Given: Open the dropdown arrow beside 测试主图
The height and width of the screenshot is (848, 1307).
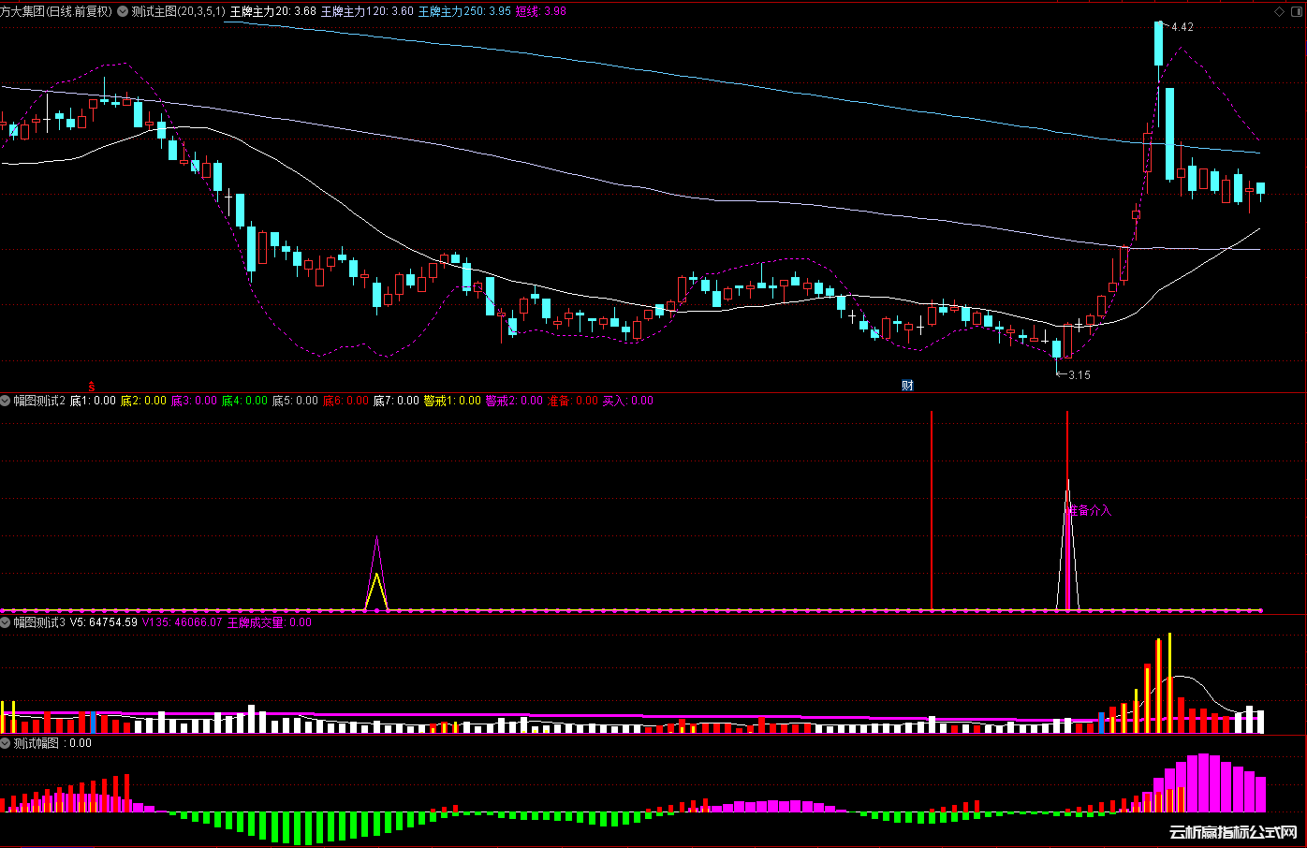Looking at the screenshot, I should point(123,11).
